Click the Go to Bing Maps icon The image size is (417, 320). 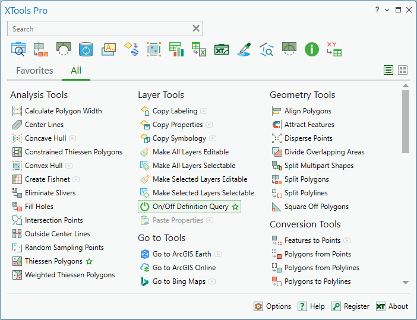[x=145, y=281]
